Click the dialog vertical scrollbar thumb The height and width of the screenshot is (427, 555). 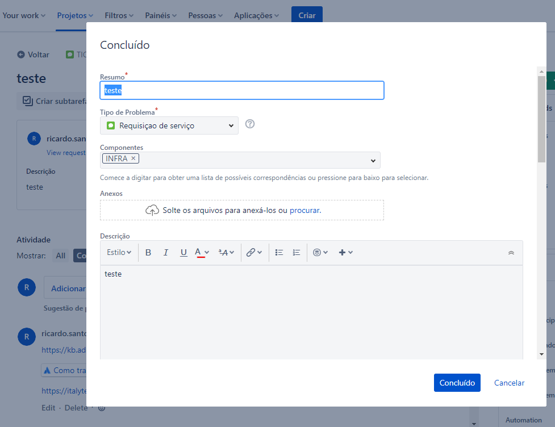pyautogui.click(x=541, y=119)
